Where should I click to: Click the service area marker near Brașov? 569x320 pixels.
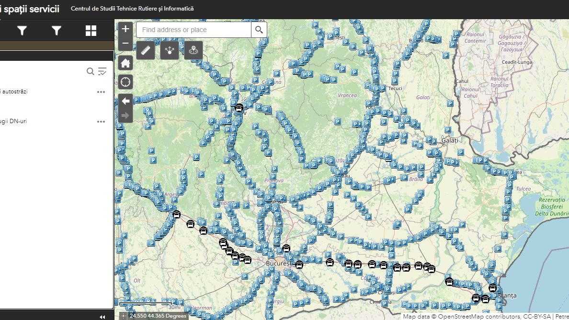[239, 108]
